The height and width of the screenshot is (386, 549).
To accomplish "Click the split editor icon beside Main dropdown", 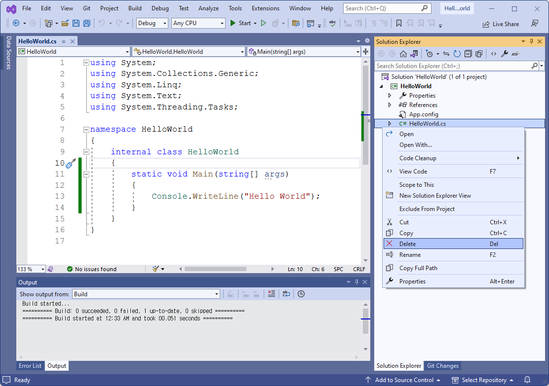I will pos(365,52).
